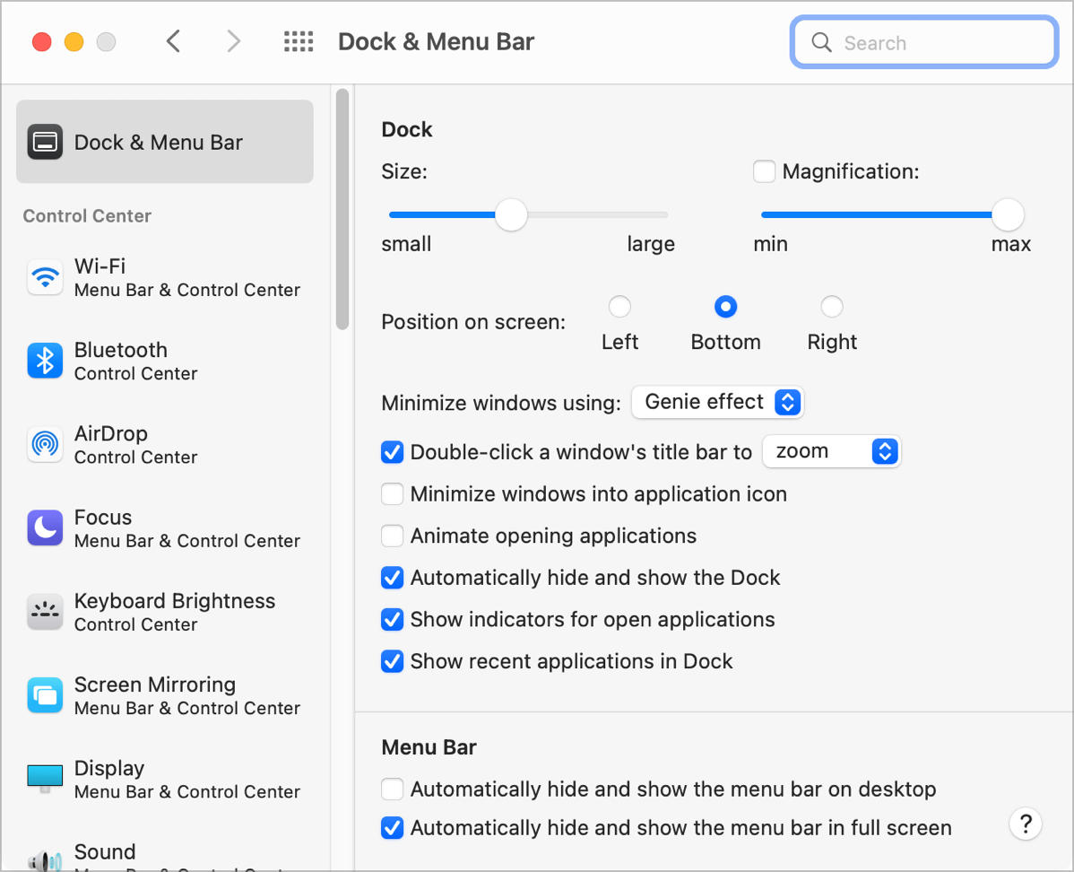
Task: Open Sound item in sidebar list
Action: (x=105, y=852)
